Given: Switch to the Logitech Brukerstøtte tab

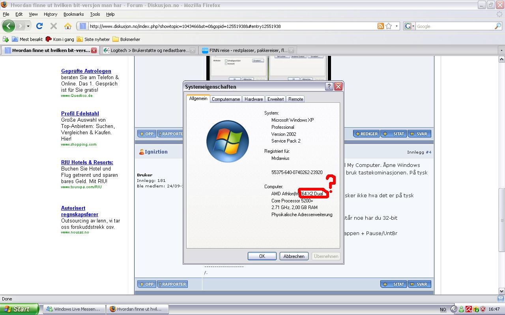Looking at the screenshot, I should (x=149, y=50).
